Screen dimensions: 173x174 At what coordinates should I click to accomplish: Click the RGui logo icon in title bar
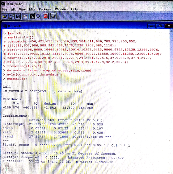click(3, 4)
